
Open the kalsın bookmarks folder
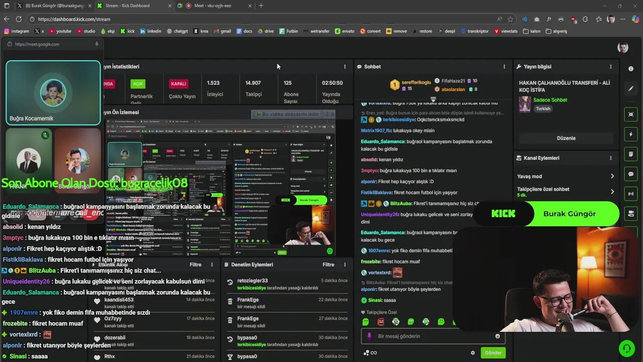pyautogui.click(x=531, y=31)
